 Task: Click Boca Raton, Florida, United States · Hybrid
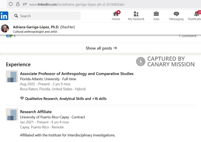(x=53, y=89)
